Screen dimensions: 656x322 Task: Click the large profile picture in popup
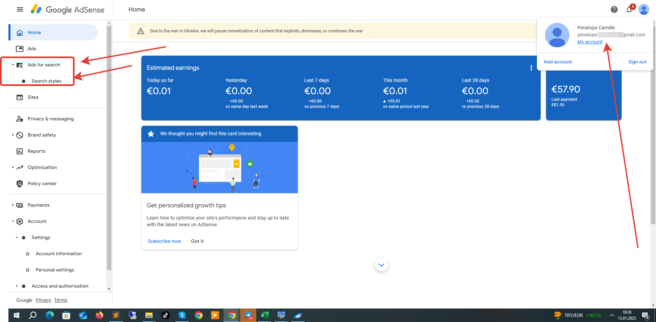coord(557,35)
